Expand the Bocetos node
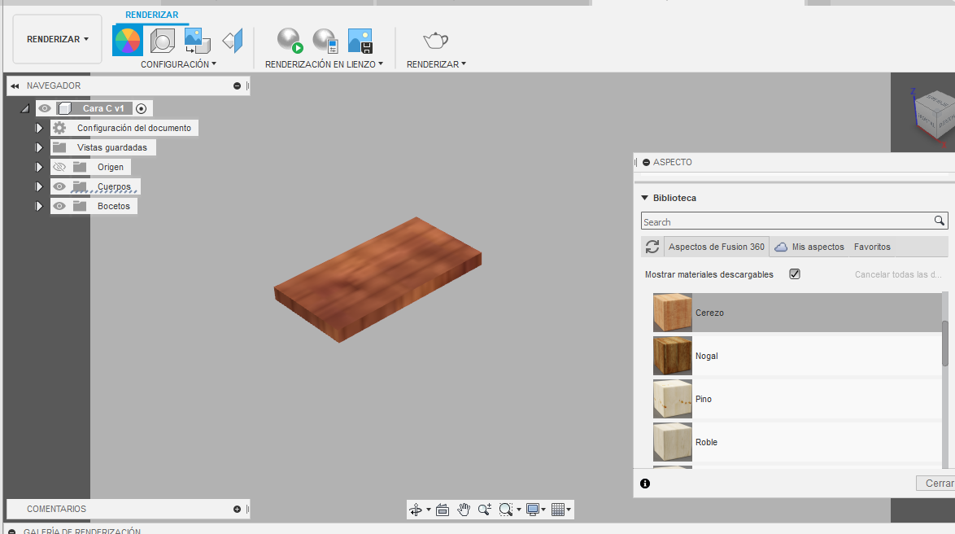 39,206
